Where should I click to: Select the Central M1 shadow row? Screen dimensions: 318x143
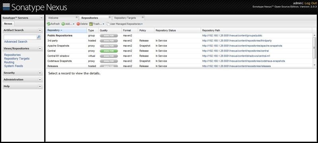tap(179, 56)
